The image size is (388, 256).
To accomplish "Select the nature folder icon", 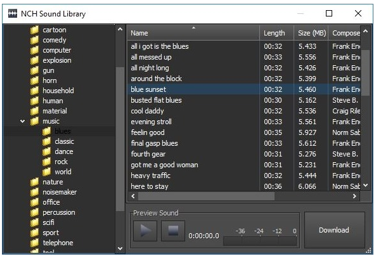I will 34,182.
